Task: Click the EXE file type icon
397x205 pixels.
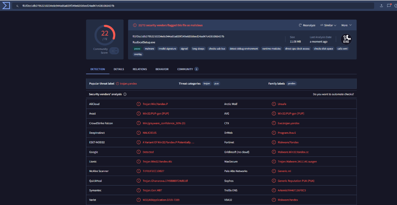Action: [346, 39]
